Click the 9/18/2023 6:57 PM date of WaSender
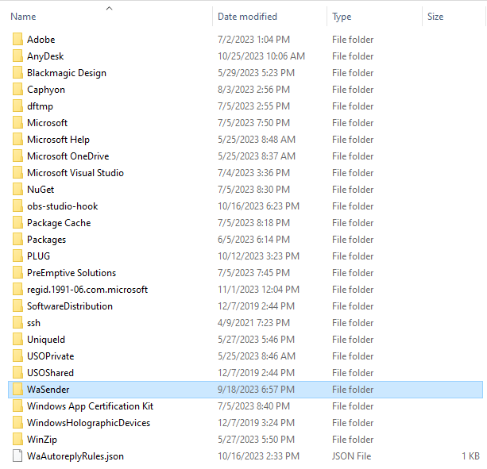This screenshot has width=487, height=469. pyautogui.click(x=256, y=390)
